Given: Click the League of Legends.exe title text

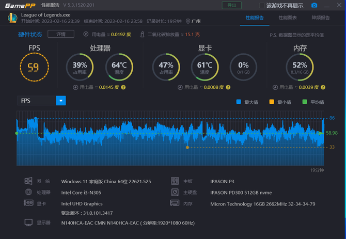Looking at the screenshot, I should point(45,15).
